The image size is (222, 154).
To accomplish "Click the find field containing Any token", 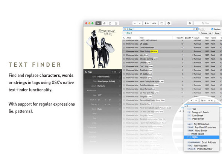I will 161,29.
